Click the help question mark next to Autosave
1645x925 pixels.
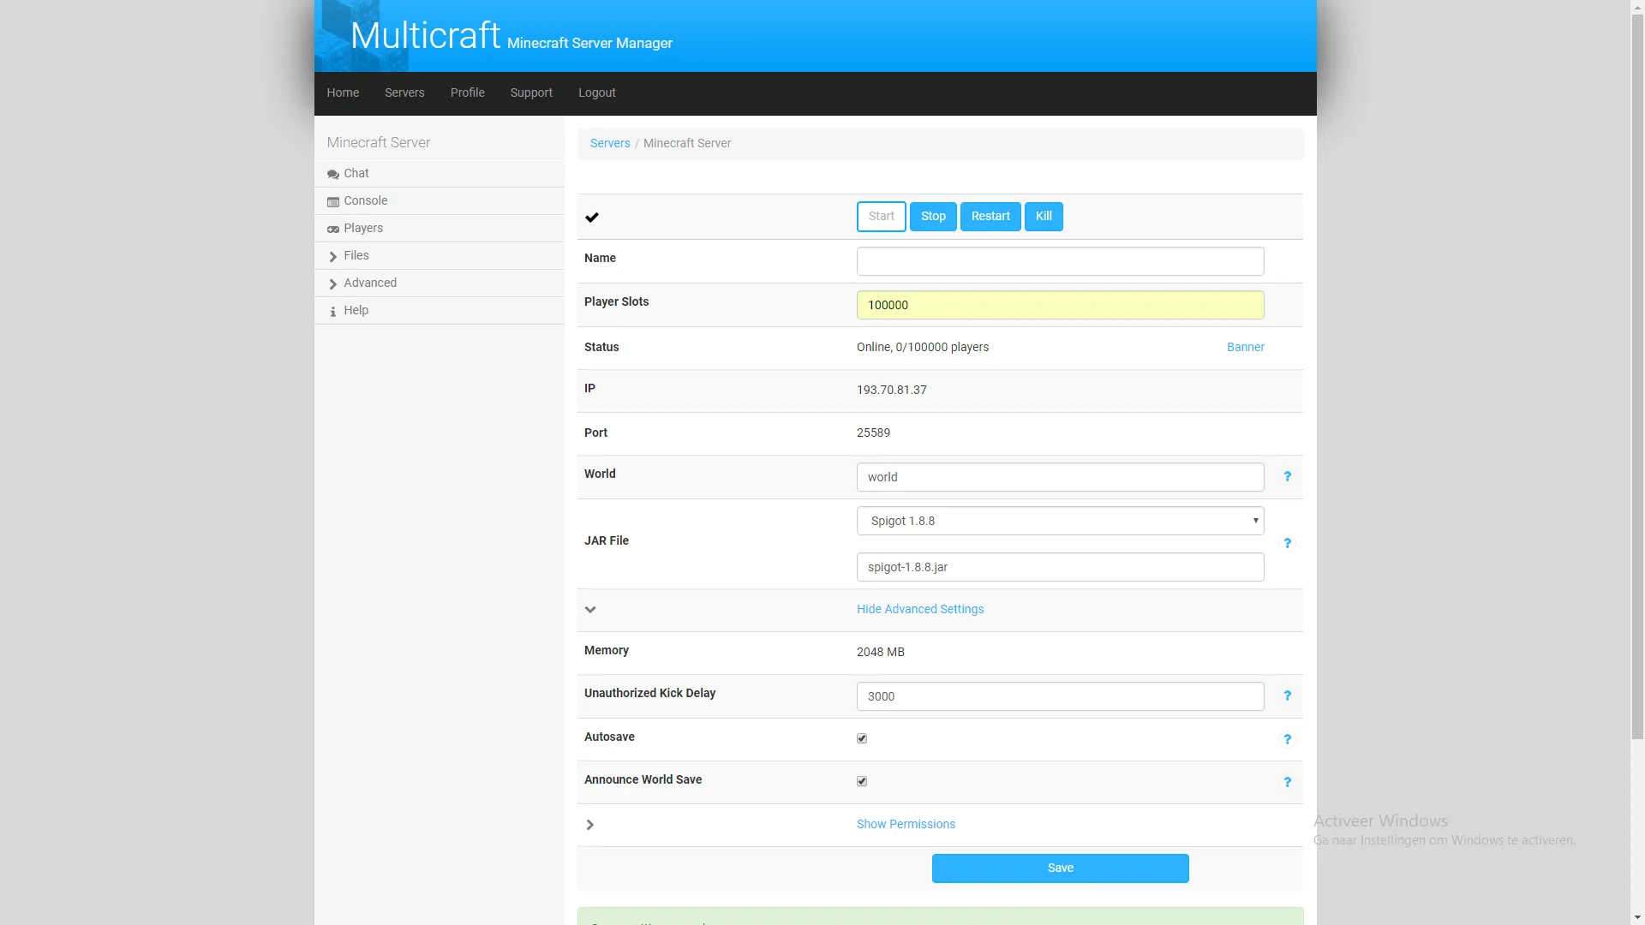tap(1287, 738)
